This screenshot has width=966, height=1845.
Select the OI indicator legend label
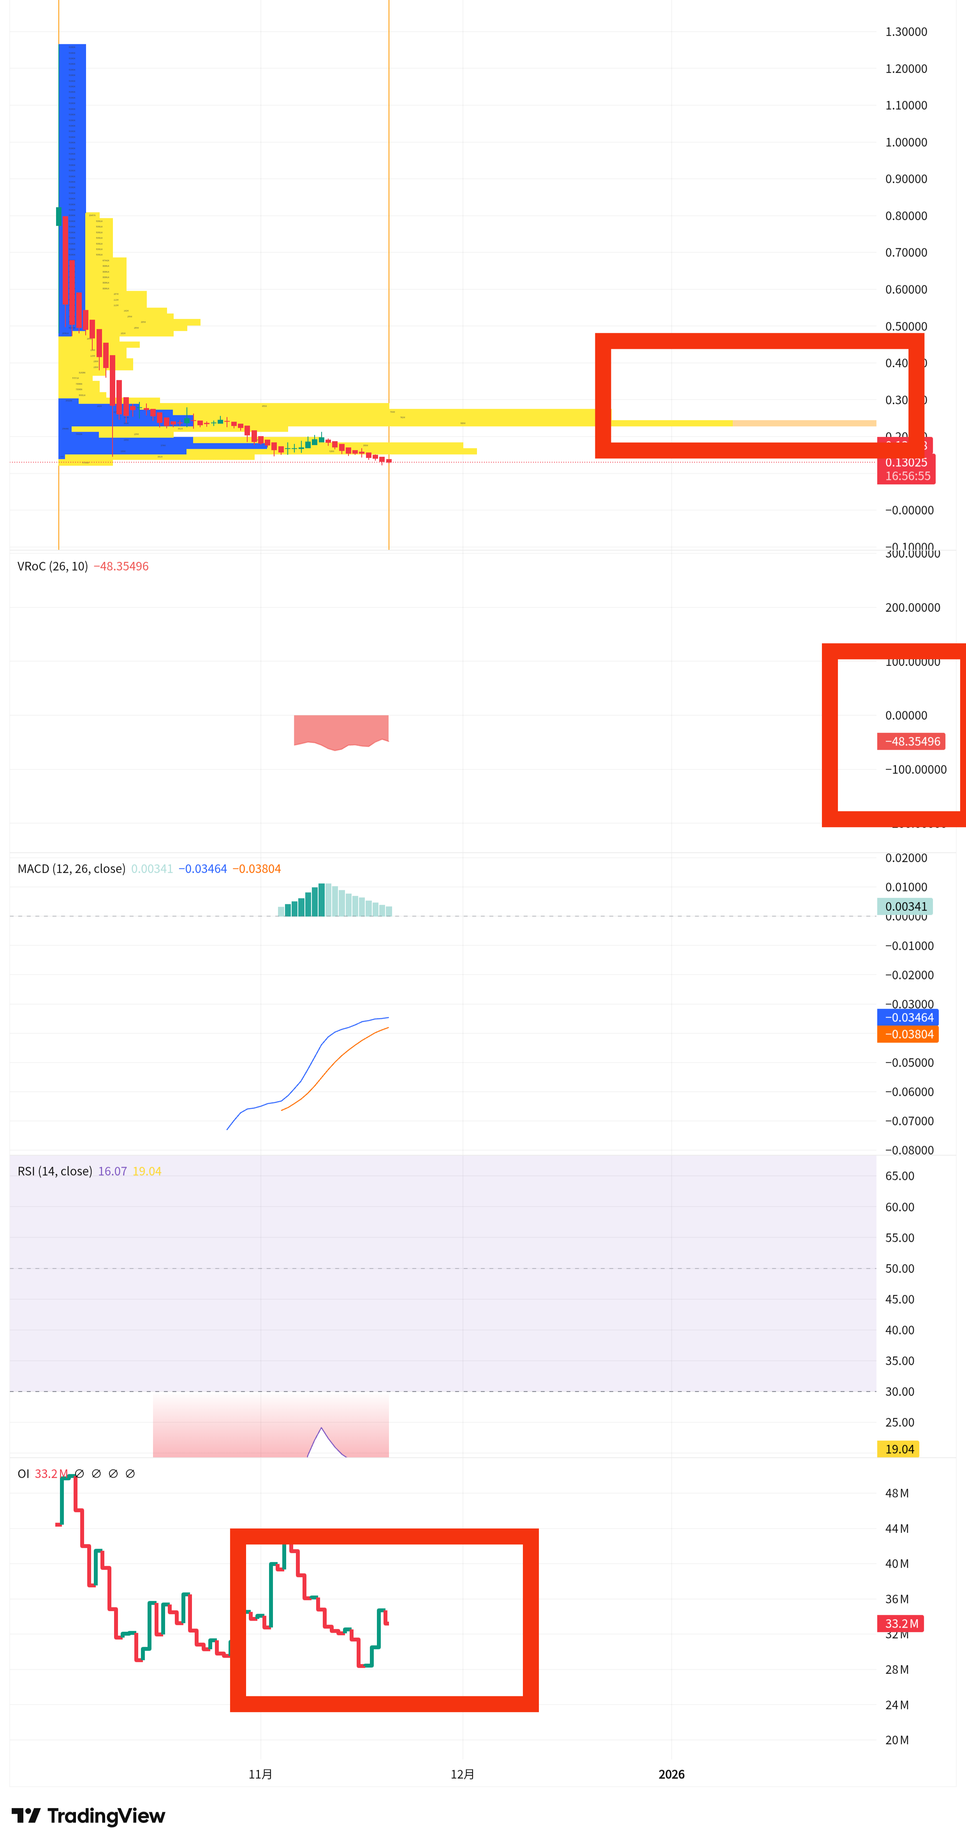tap(23, 1473)
